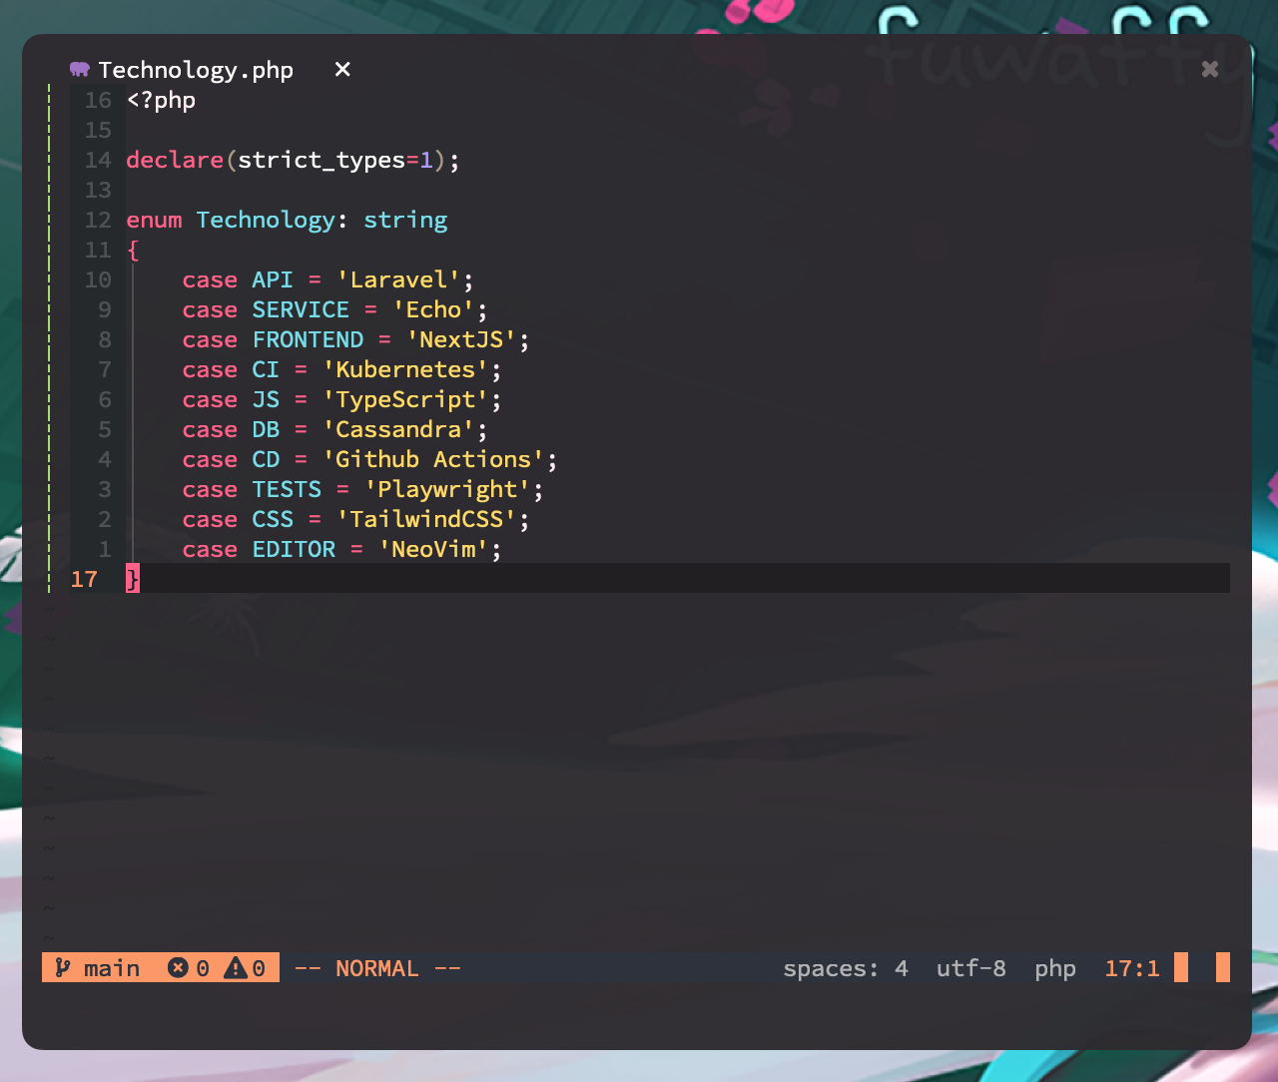The width and height of the screenshot is (1278, 1082).
Task: Click the NORMAL mode indicator
Action: (377, 968)
